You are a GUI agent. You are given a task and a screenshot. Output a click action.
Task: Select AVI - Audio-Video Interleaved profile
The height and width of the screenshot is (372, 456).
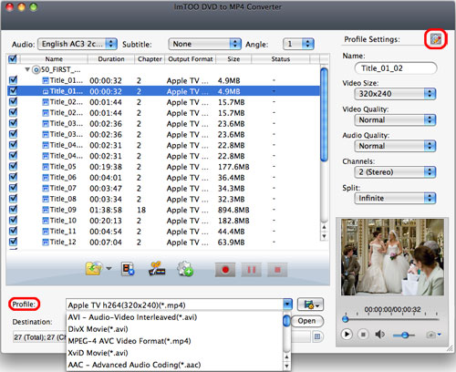point(132,317)
